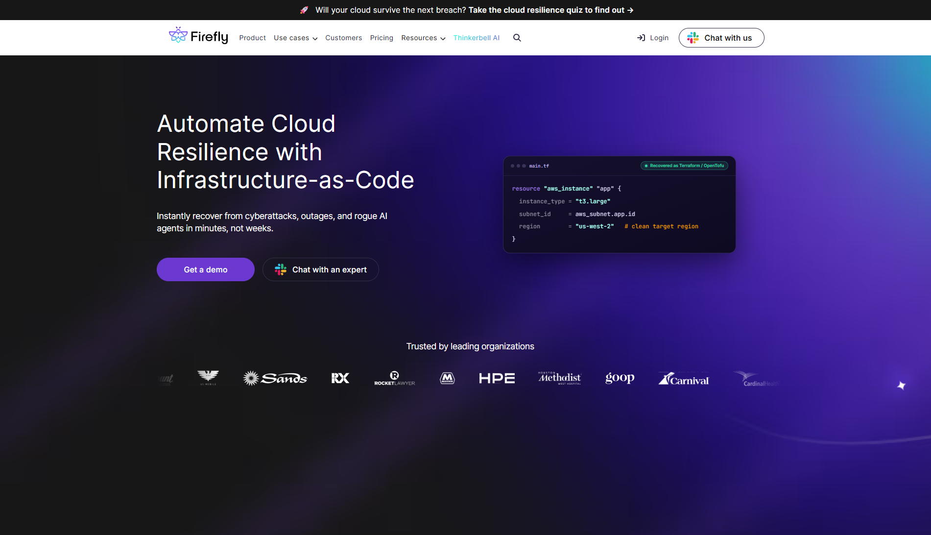Click the "Instantly recover from cyberattacks" subheading

272,222
